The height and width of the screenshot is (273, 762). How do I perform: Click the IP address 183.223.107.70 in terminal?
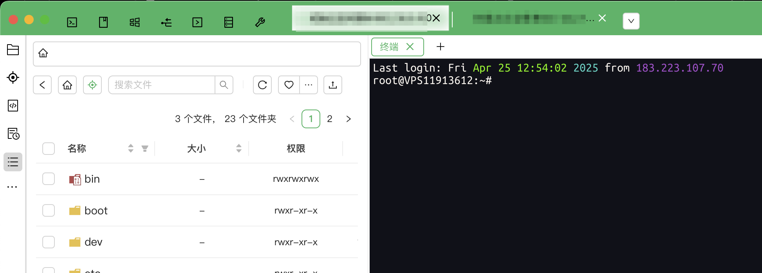click(680, 68)
